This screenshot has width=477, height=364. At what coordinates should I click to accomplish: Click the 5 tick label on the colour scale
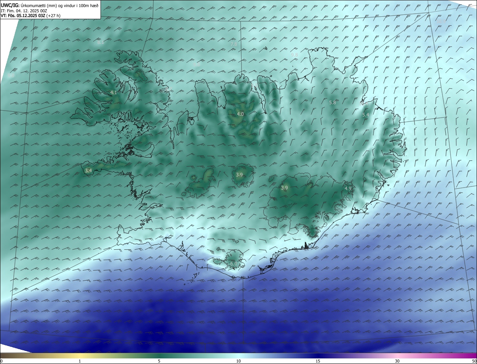tap(159, 361)
